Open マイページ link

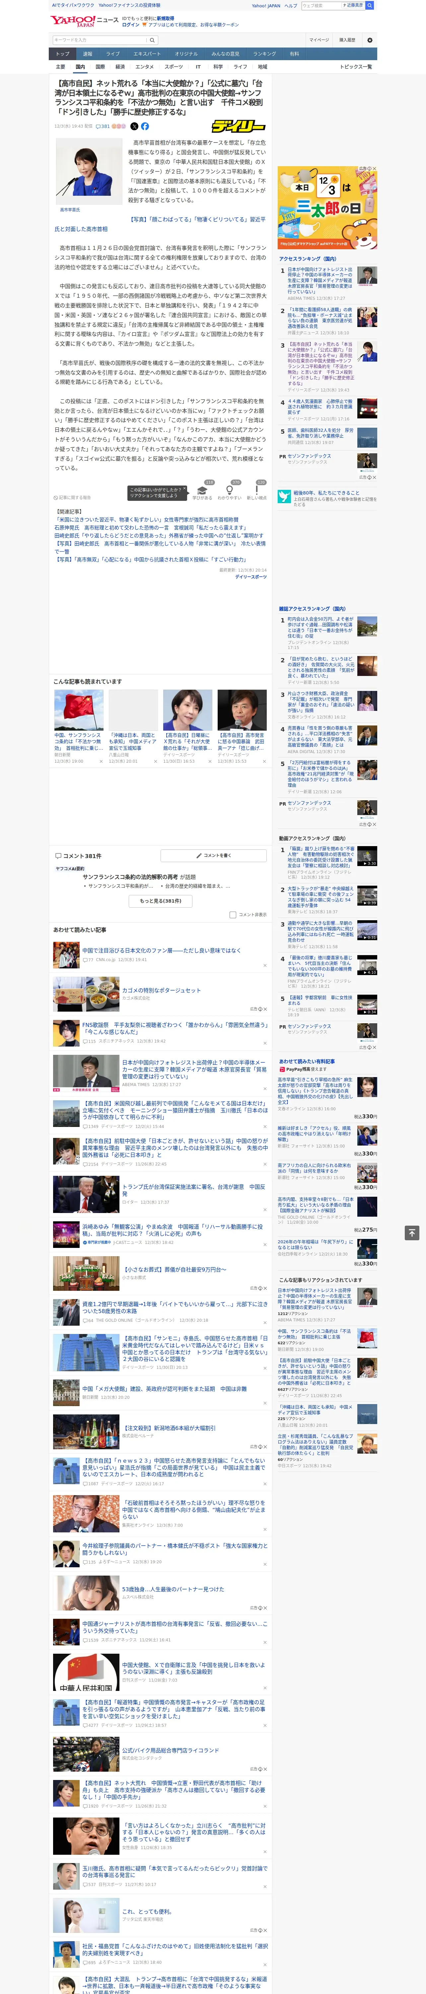point(319,40)
